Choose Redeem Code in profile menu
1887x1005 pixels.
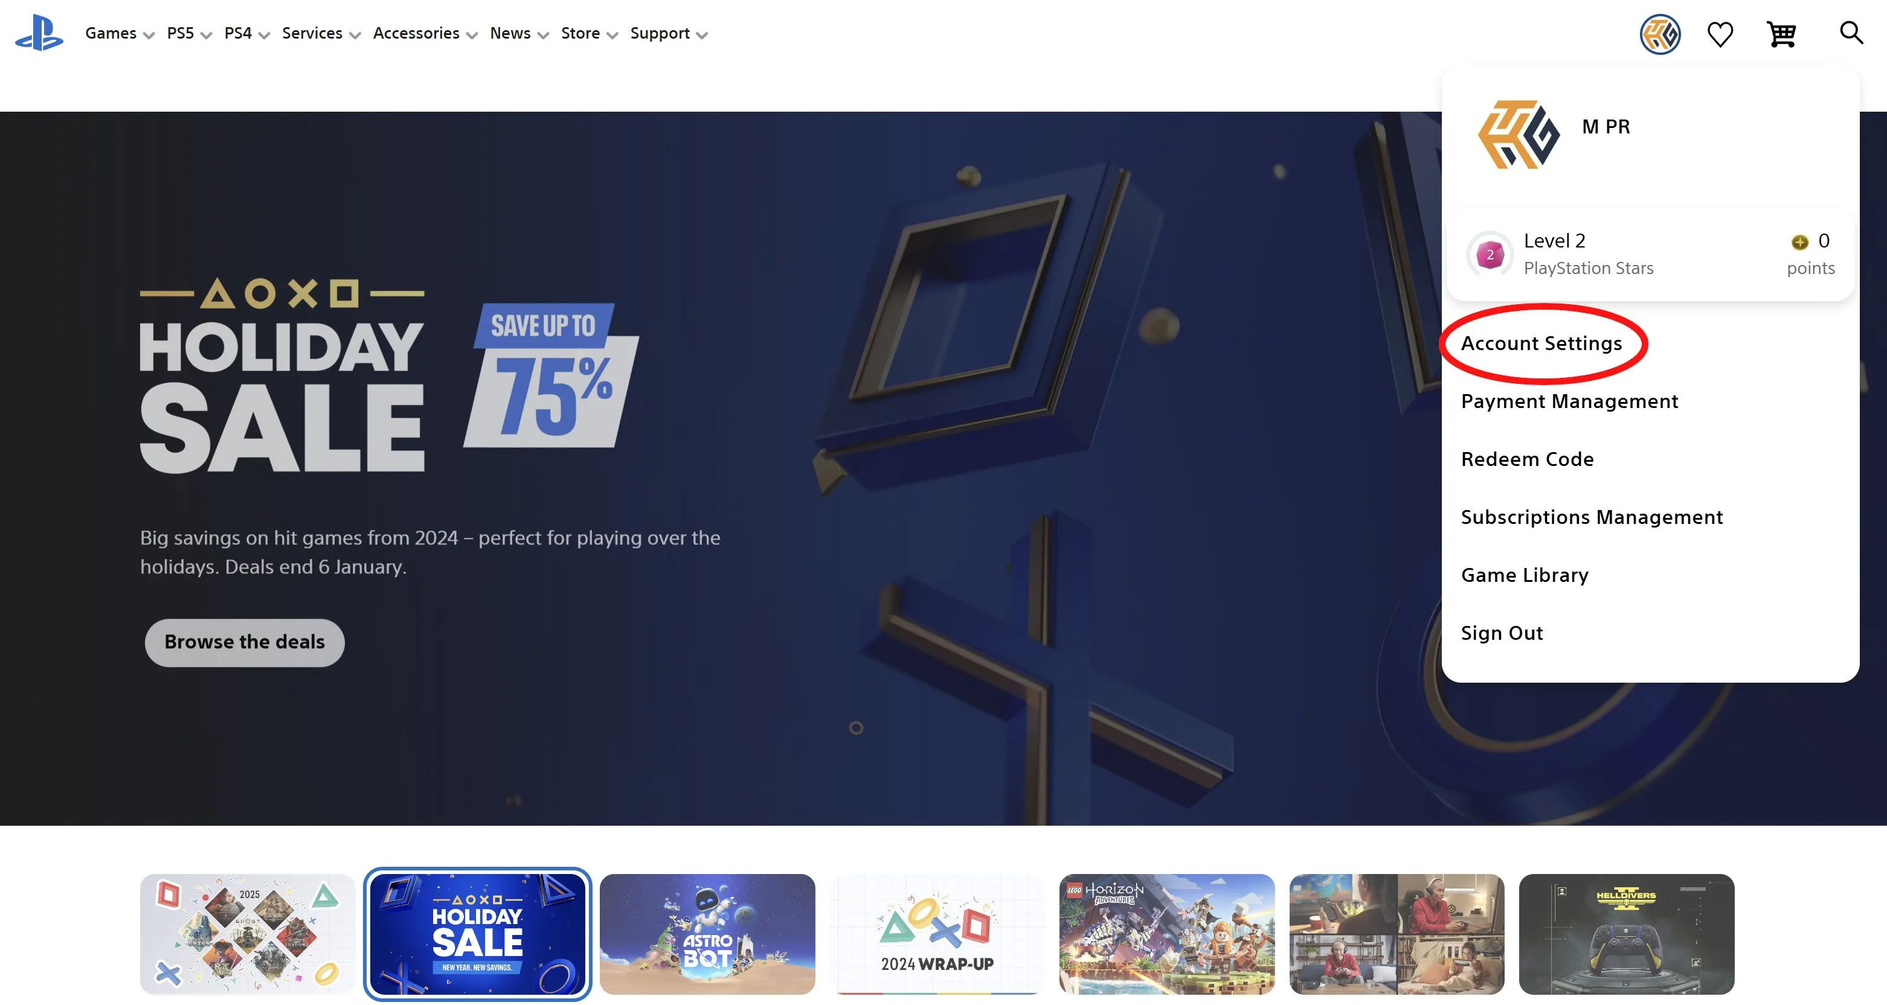(x=1528, y=459)
